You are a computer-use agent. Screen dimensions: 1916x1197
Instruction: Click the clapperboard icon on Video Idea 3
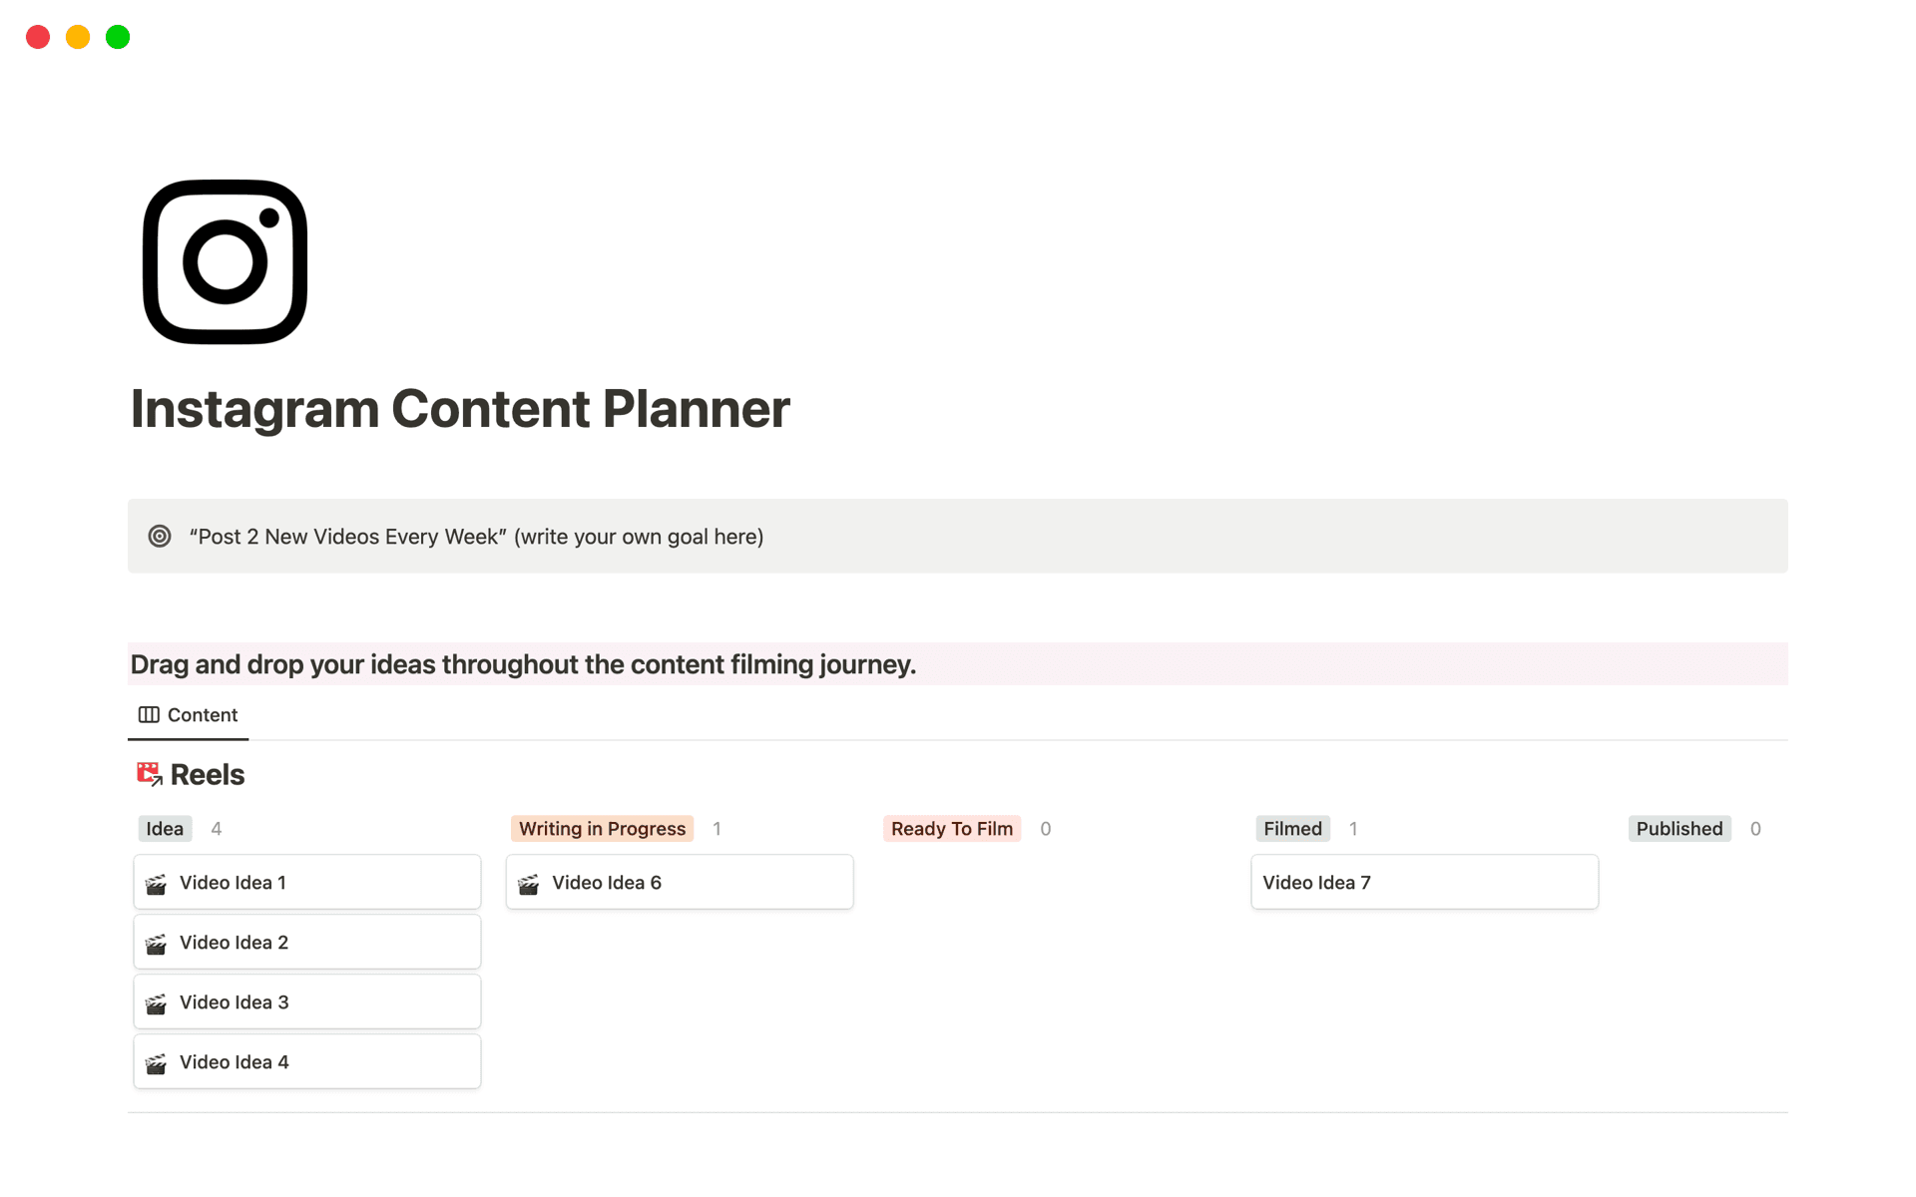coord(157,1001)
